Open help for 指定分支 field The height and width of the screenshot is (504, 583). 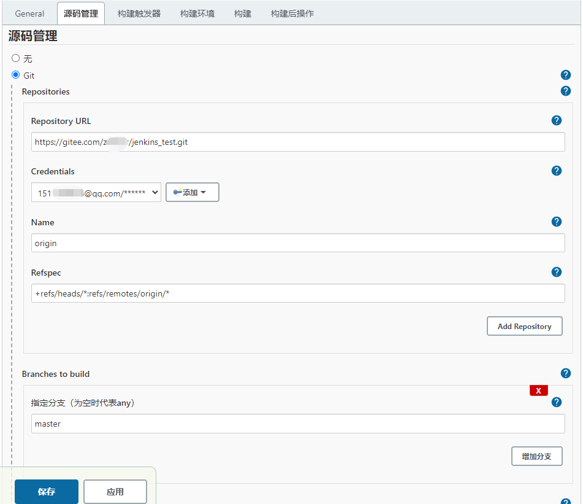point(556,402)
